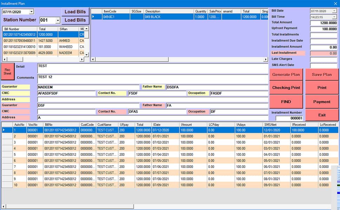
Task: Close the Installment Plan window
Action: 335,4
